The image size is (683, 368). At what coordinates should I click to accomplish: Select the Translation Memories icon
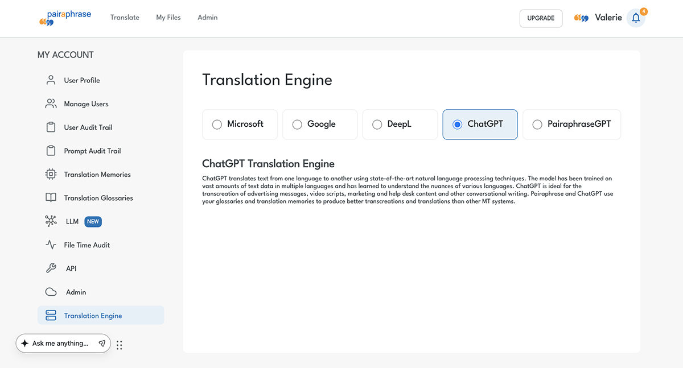point(51,174)
